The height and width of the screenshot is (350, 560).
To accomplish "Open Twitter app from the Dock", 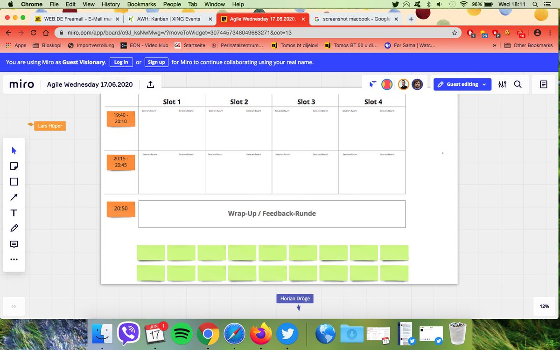I will pos(287,334).
